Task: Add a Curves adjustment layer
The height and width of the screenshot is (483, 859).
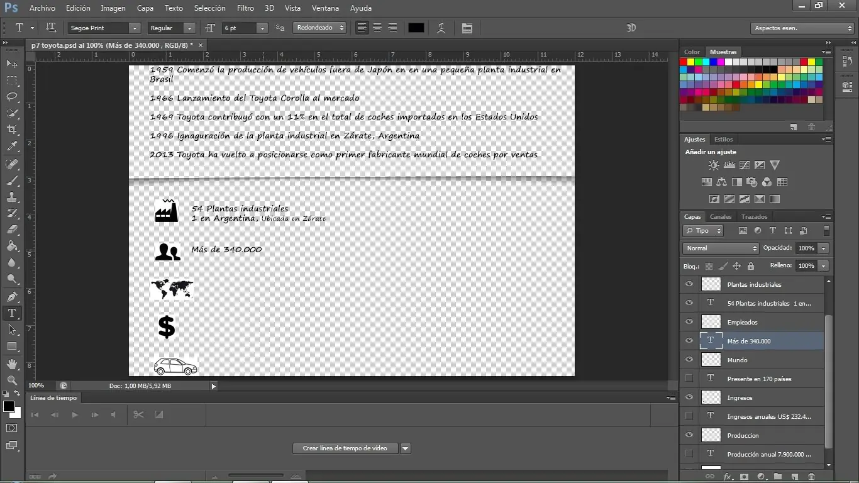Action: click(745, 165)
